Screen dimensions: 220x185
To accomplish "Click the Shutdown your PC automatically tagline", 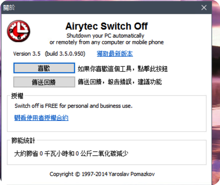I will [105, 36].
